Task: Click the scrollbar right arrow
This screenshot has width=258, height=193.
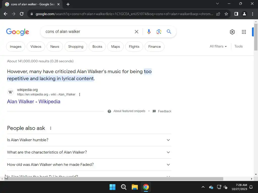Action: pyautogui.click(x=252, y=179)
